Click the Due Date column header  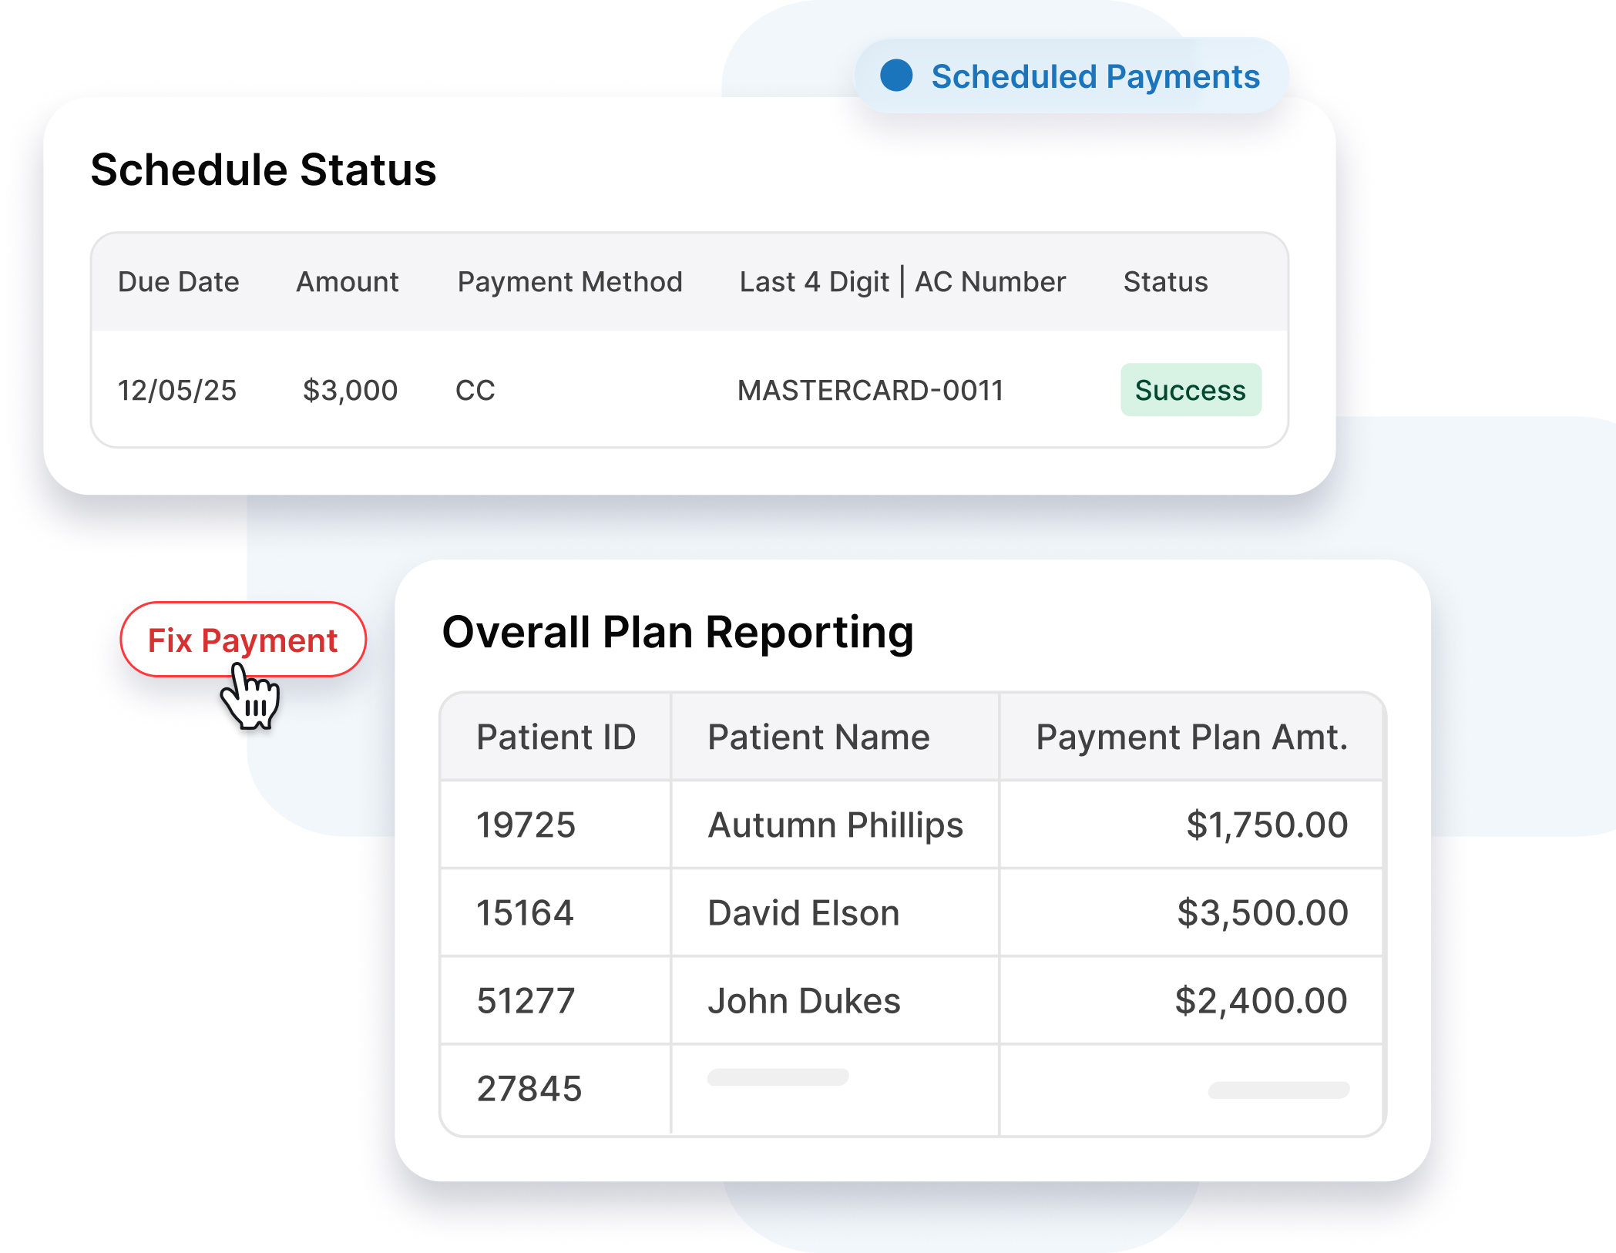coord(178,282)
